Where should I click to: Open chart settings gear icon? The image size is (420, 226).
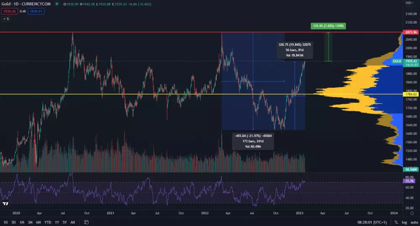[412, 213]
